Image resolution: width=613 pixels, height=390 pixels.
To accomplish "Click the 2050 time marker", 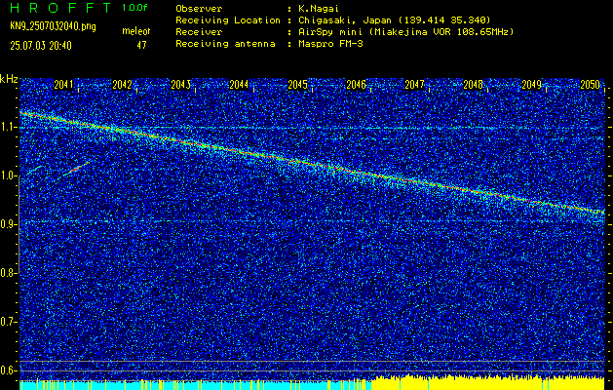I will pos(590,84).
